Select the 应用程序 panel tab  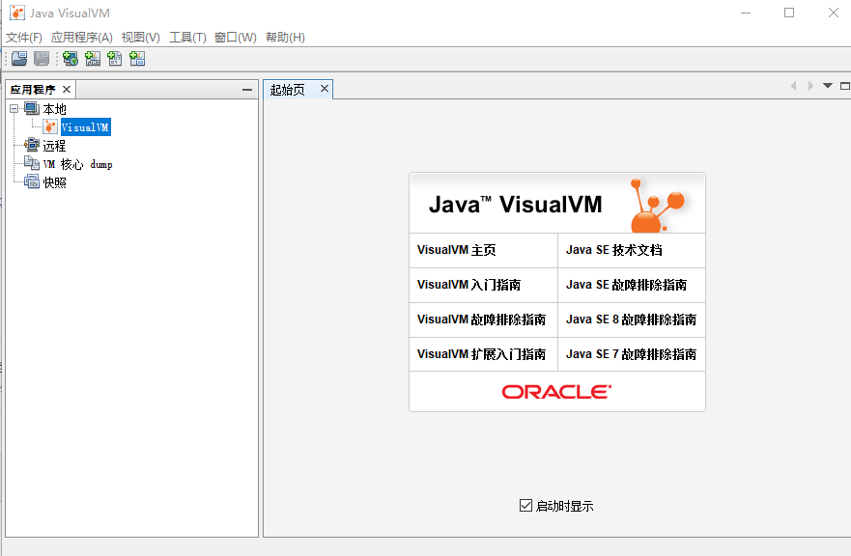(33, 90)
